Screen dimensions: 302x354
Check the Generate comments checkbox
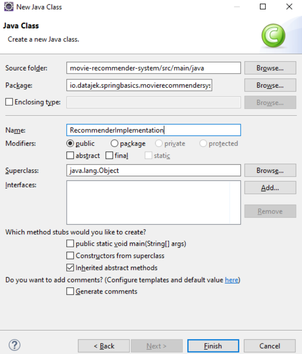[70, 291]
